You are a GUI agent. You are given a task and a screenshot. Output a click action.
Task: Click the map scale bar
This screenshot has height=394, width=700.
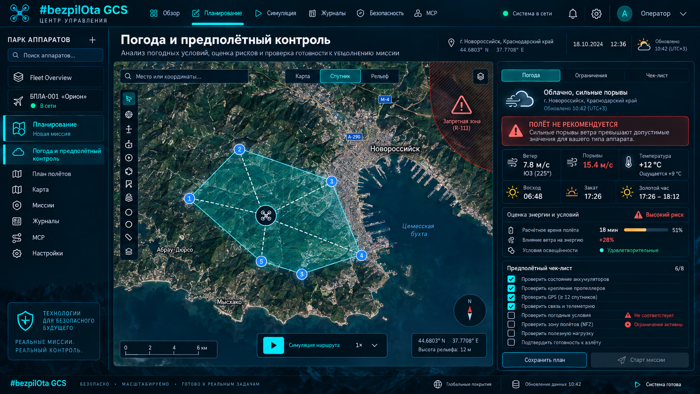[x=169, y=350]
